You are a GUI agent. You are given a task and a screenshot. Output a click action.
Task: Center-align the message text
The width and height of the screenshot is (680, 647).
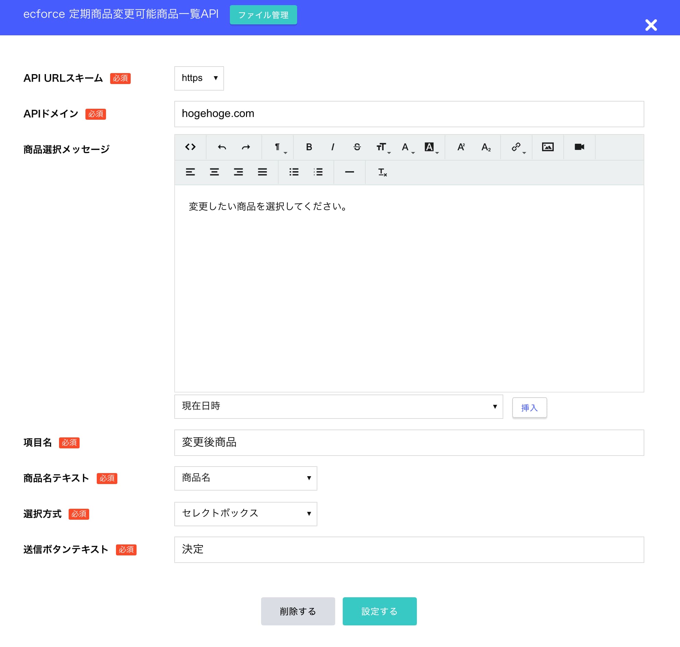pyautogui.click(x=214, y=173)
